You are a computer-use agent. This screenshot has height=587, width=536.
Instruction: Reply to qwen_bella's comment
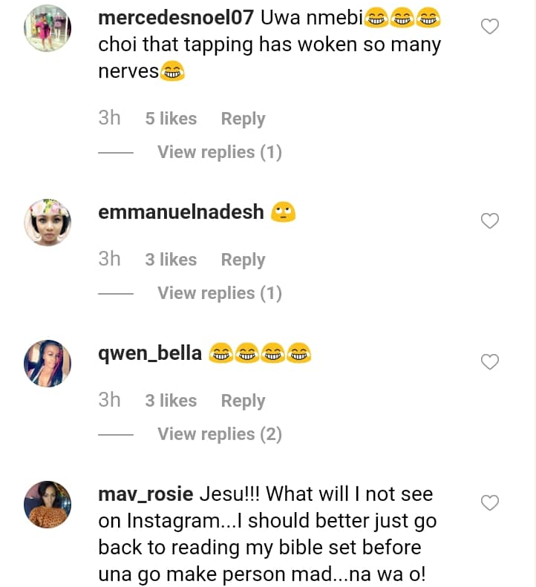(x=243, y=401)
